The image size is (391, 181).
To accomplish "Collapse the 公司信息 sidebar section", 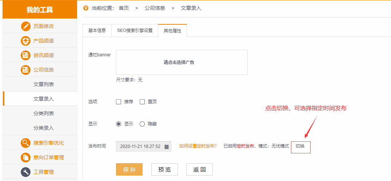I will point(40,69).
